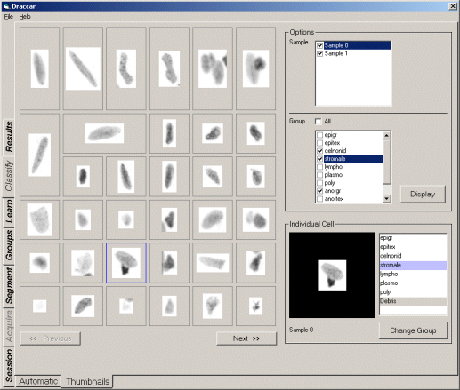This screenshot has height=390, width=460.
Task: Select the first cell thumbnail in top-left
Action: (40, 68)
